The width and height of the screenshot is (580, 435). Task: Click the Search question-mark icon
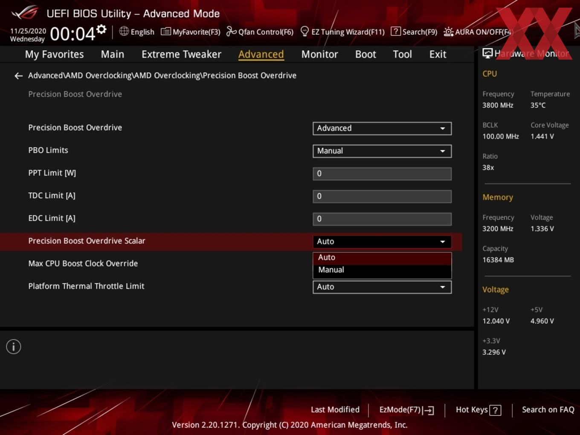tap(396, 31)
